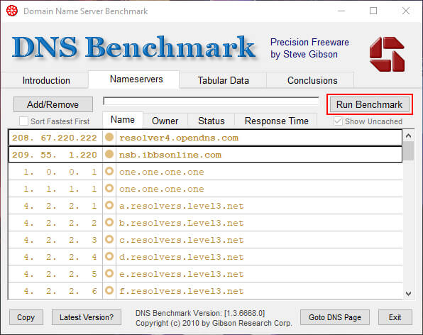Open the Add/Remove nameservers dialog
Image resolution: width=423 pixels, height=335 pixels.
53,104
